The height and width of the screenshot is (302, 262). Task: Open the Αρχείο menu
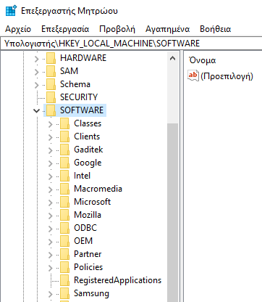[x=18, y=29]
